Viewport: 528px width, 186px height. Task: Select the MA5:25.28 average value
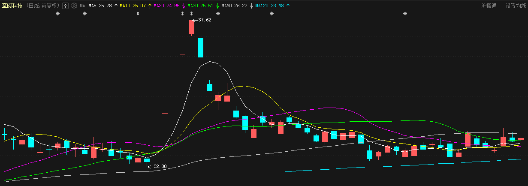(100, 6)
